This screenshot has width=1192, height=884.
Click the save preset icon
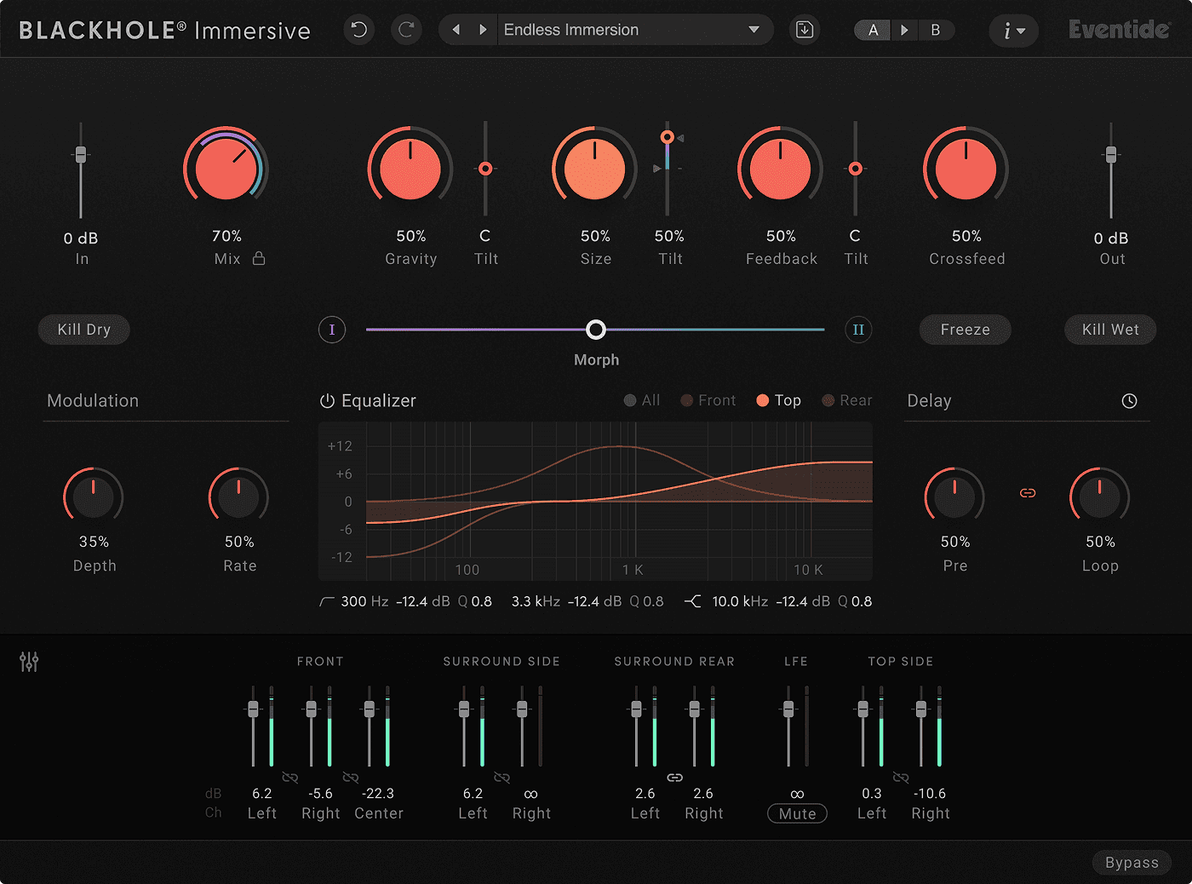pos(805,30)
